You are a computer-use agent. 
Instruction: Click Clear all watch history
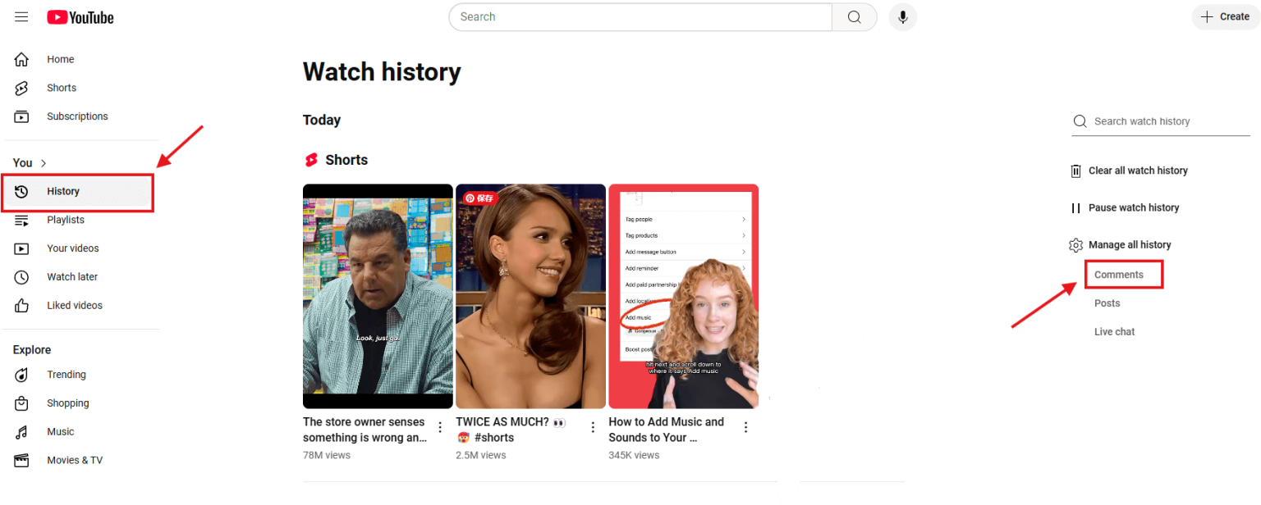click(1138, 171)
